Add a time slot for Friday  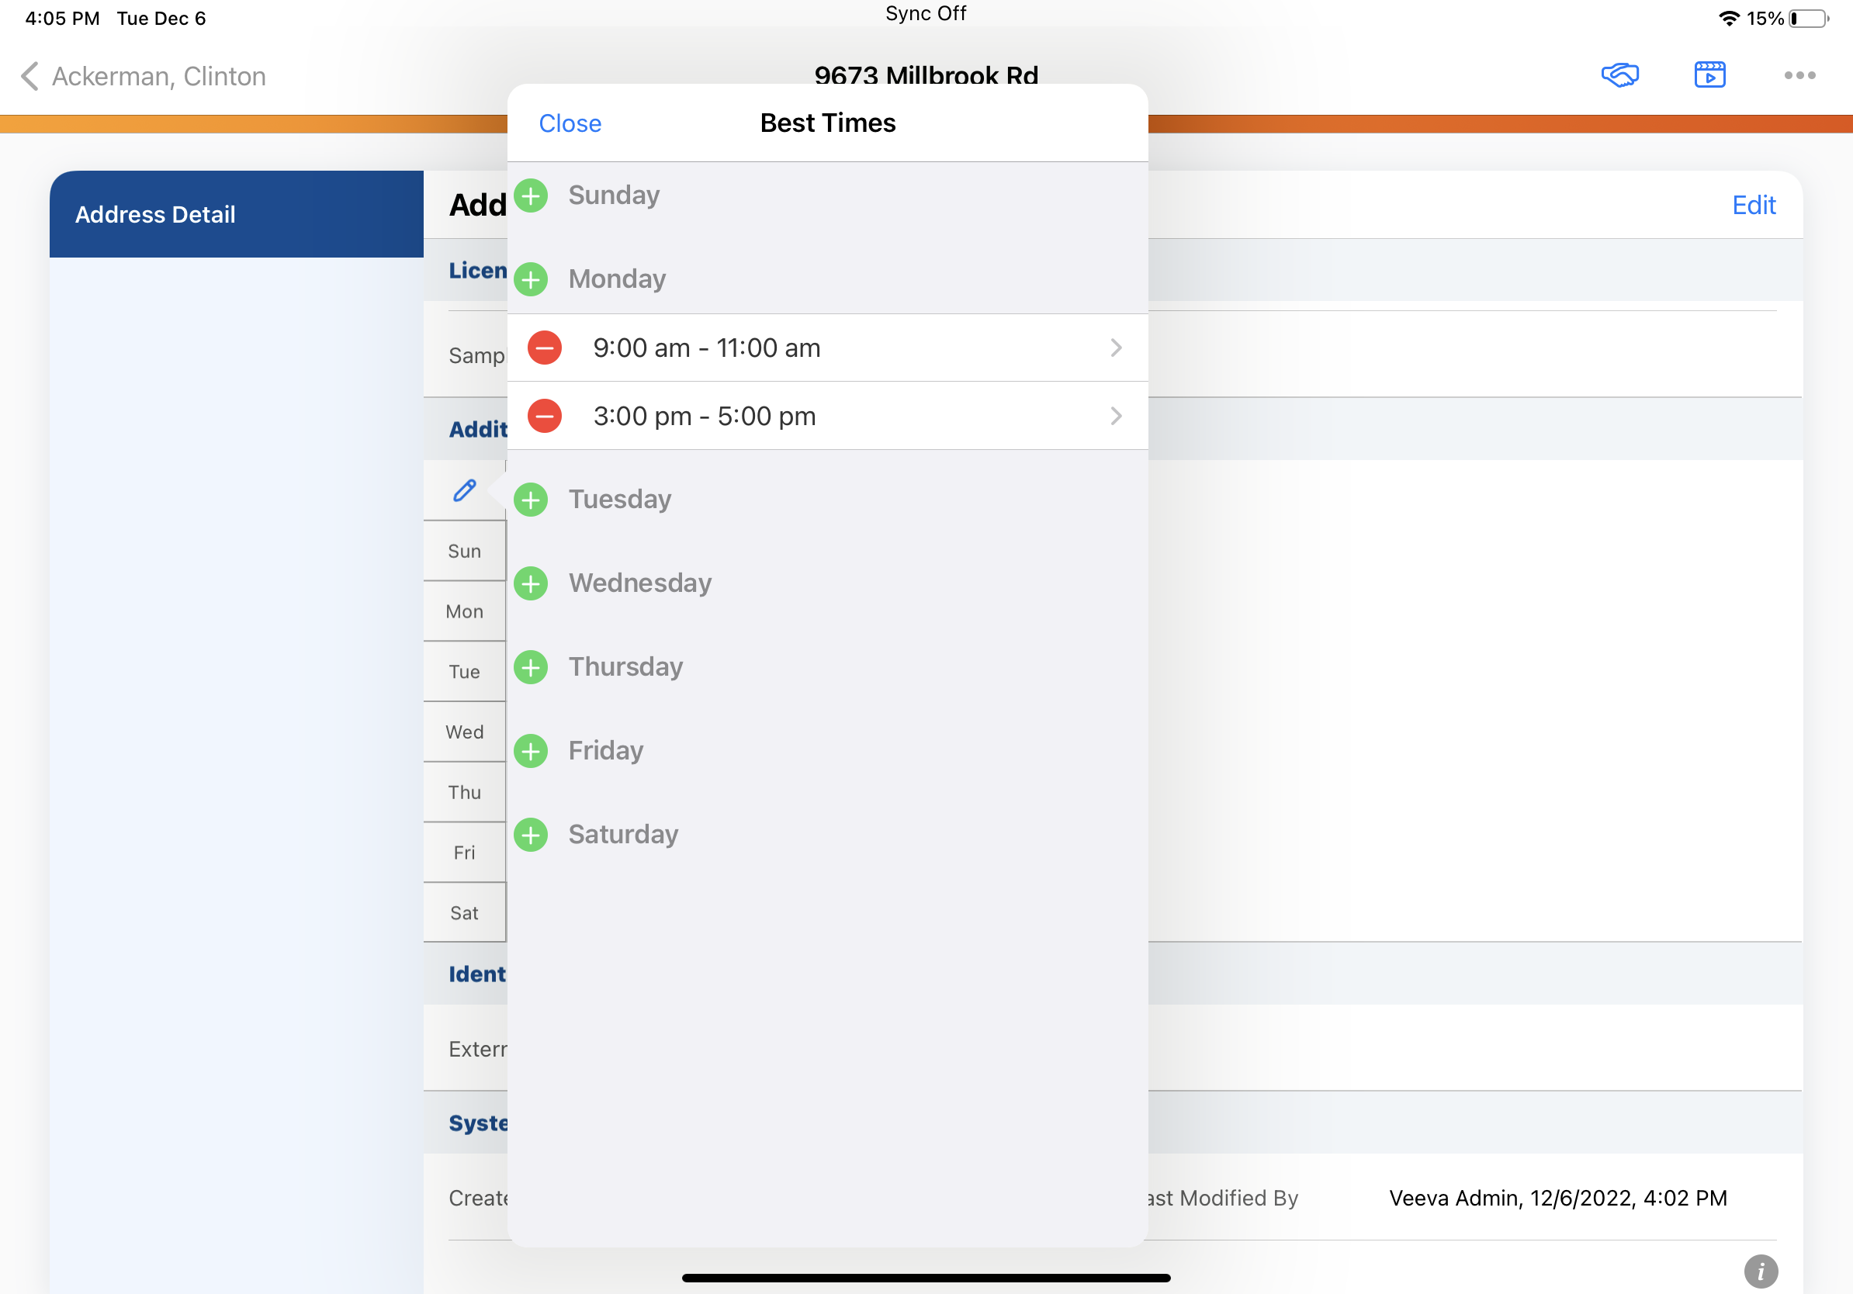(x=531, y=752)
